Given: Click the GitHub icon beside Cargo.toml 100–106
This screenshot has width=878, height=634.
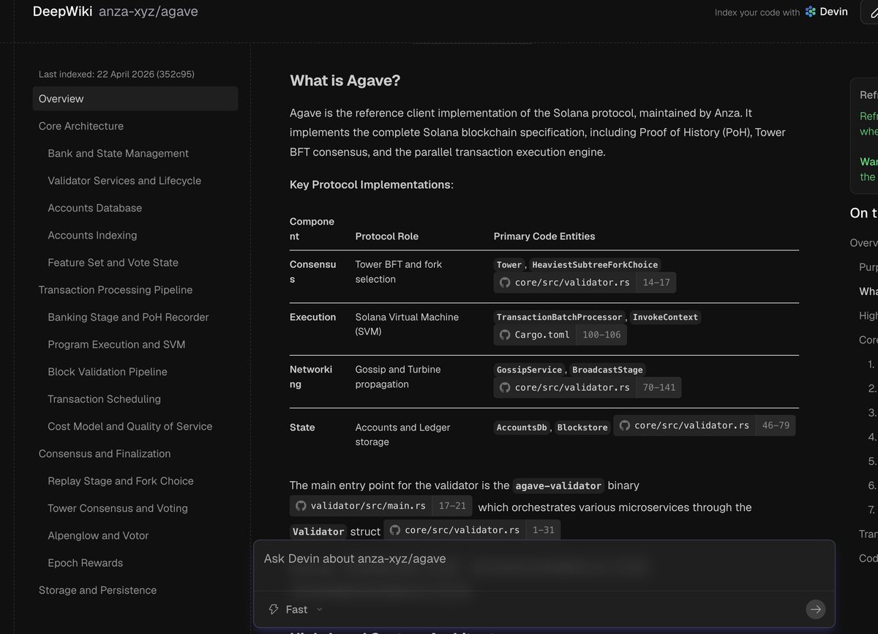Looking at the screenshot, I should (x=504, y=335).
